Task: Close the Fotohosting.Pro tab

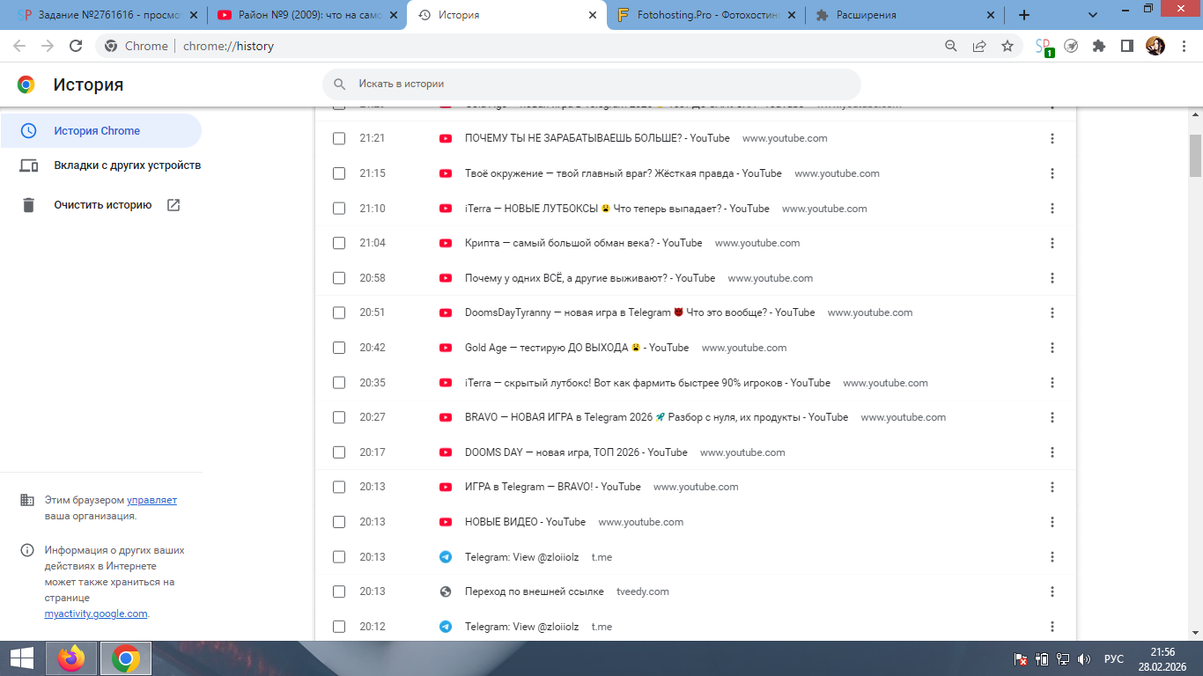Action: coord(792,15)
